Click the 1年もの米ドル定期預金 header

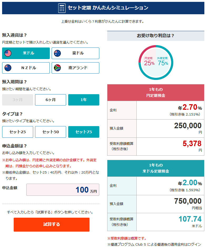[156, 168]
